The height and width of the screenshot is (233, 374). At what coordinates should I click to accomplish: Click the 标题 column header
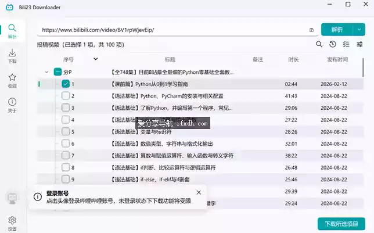click(x=170, y=59)
